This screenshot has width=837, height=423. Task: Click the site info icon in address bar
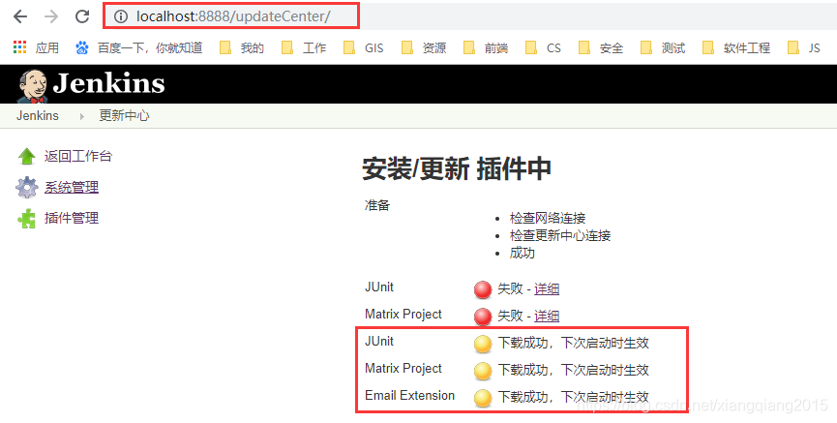tap(121, 16)
